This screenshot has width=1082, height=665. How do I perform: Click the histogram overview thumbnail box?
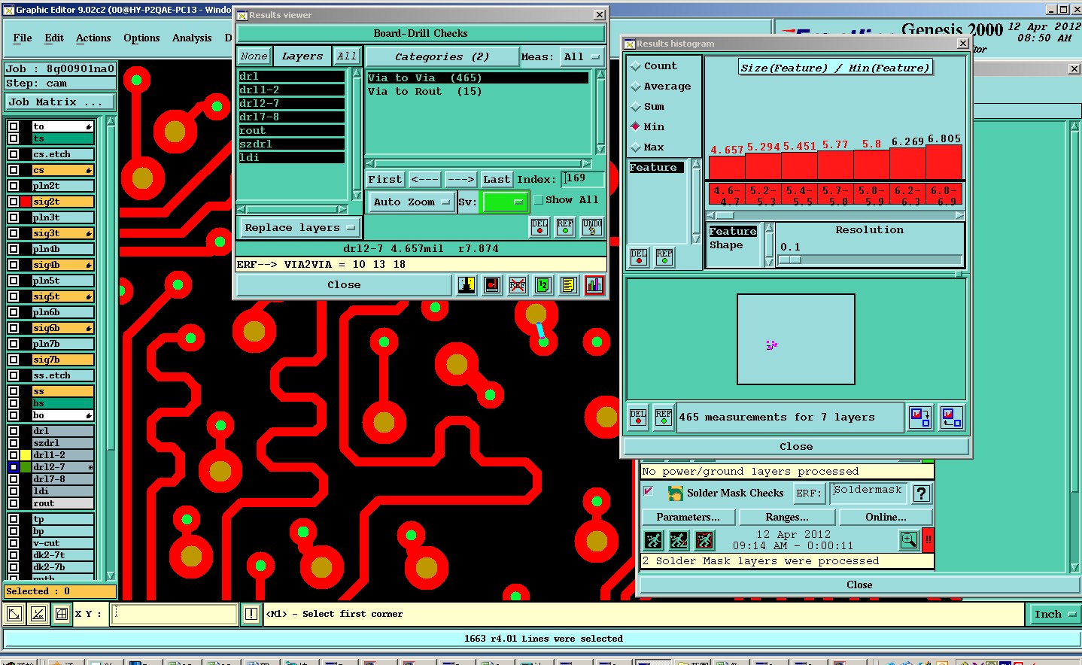click(x=796, y=339)
